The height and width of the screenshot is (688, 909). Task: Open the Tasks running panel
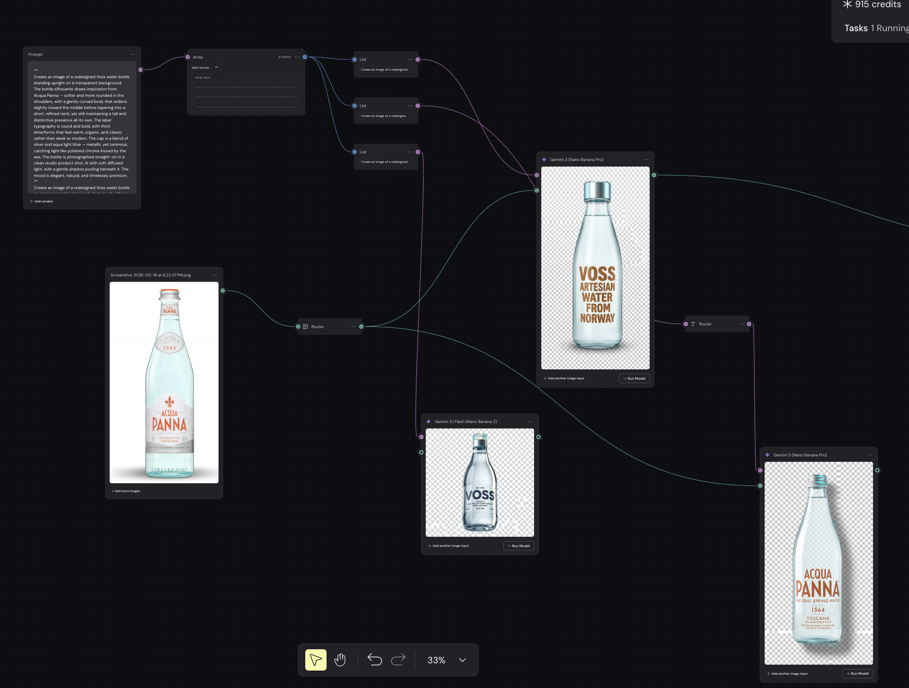(876, 28)
